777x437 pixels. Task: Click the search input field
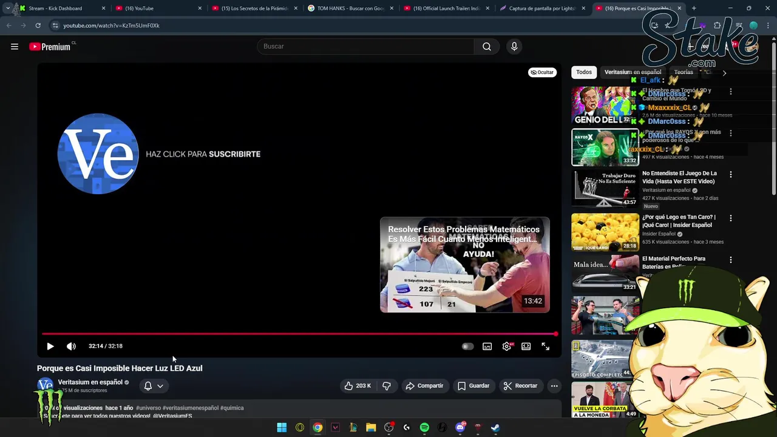(365, 46)
